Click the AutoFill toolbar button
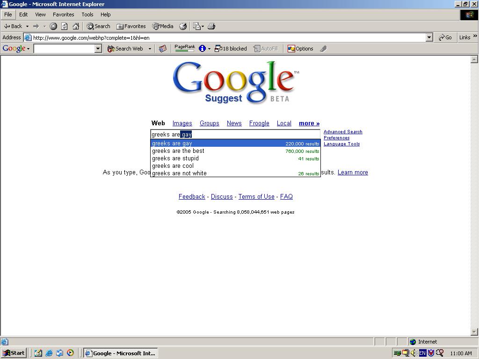This screenshot has height=359, width=479. click(266, 49)
